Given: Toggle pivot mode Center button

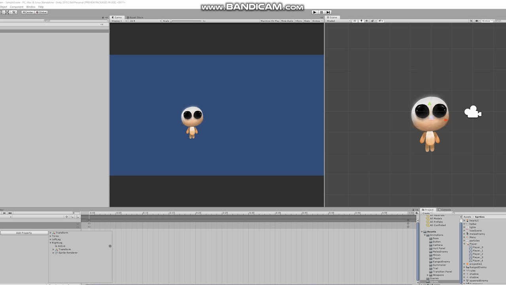Looking at the screenshot, I should (x=28, y=12).
